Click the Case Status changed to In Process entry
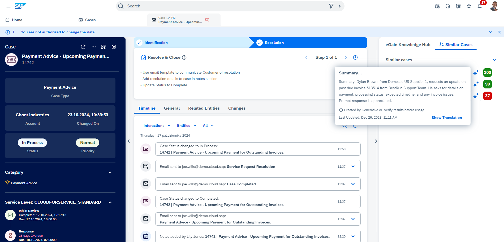The image size is (504, 242). 258,149
